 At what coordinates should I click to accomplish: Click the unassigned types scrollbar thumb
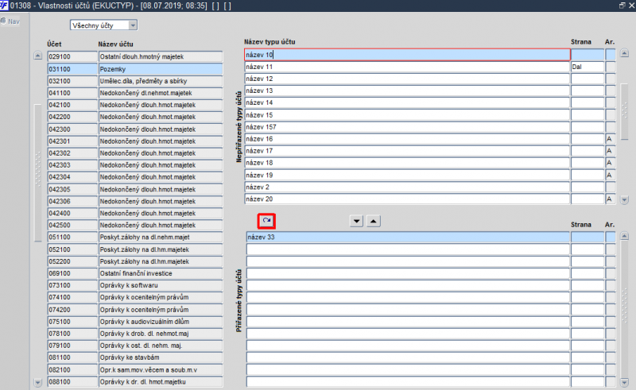[625, 111]
